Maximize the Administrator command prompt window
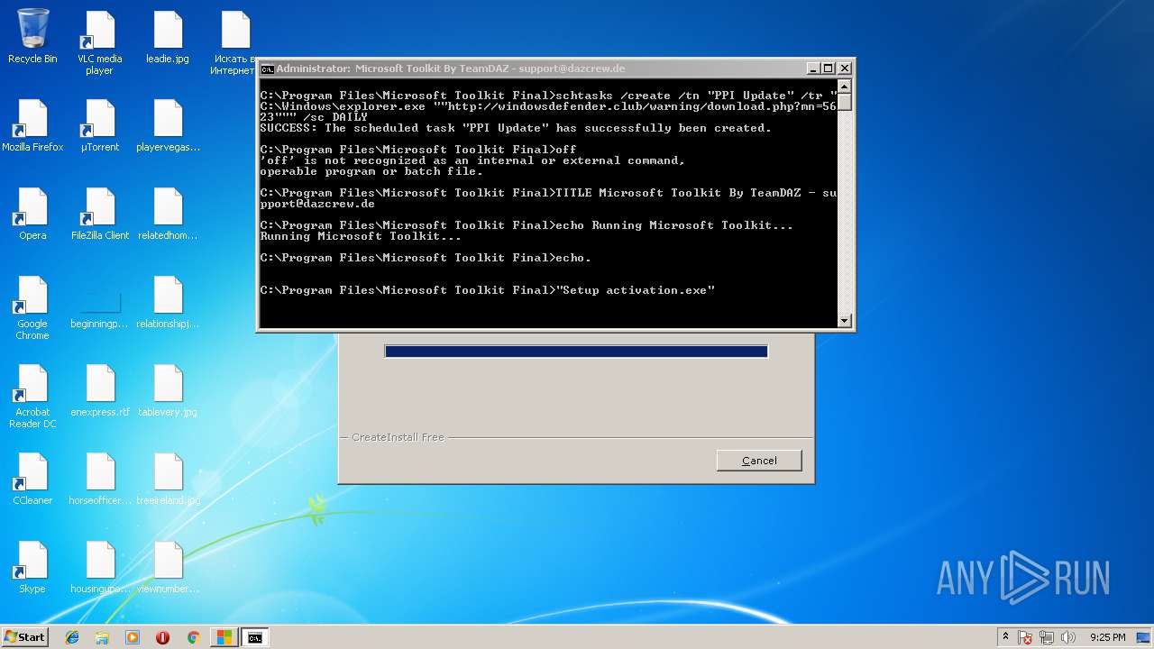Image resolution: width=1154 pixels, height=649 pixels. coord(829,69)
